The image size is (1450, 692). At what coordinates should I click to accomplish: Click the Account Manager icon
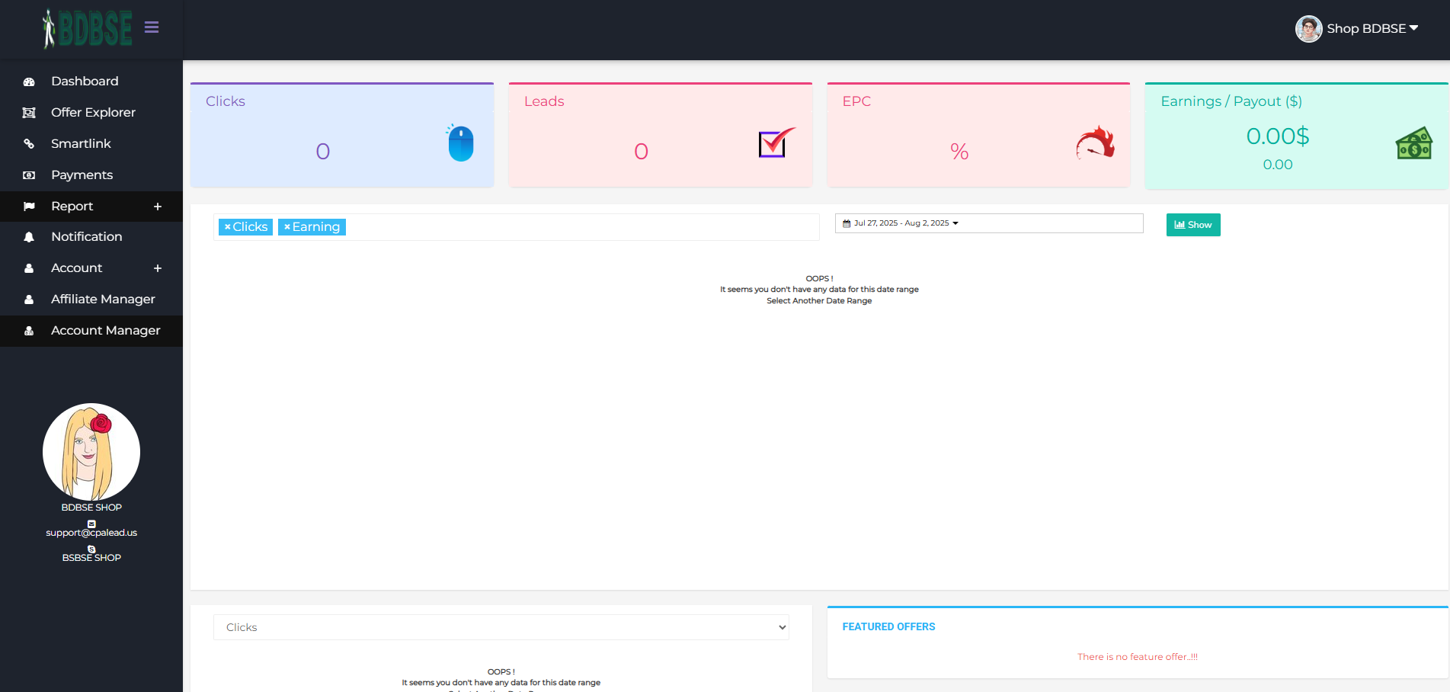29,331
